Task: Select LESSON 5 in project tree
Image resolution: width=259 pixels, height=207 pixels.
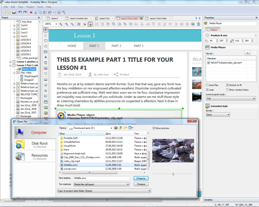Action: (x=26, y=40)
